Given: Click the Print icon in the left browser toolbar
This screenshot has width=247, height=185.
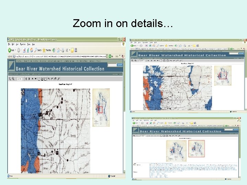Looking at the screenshot, I should [x=63, y=50].
